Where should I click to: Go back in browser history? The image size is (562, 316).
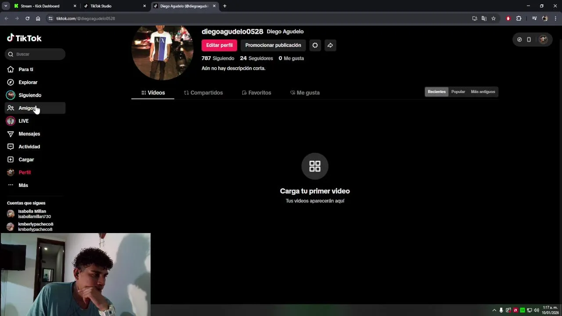click(6, 18)
